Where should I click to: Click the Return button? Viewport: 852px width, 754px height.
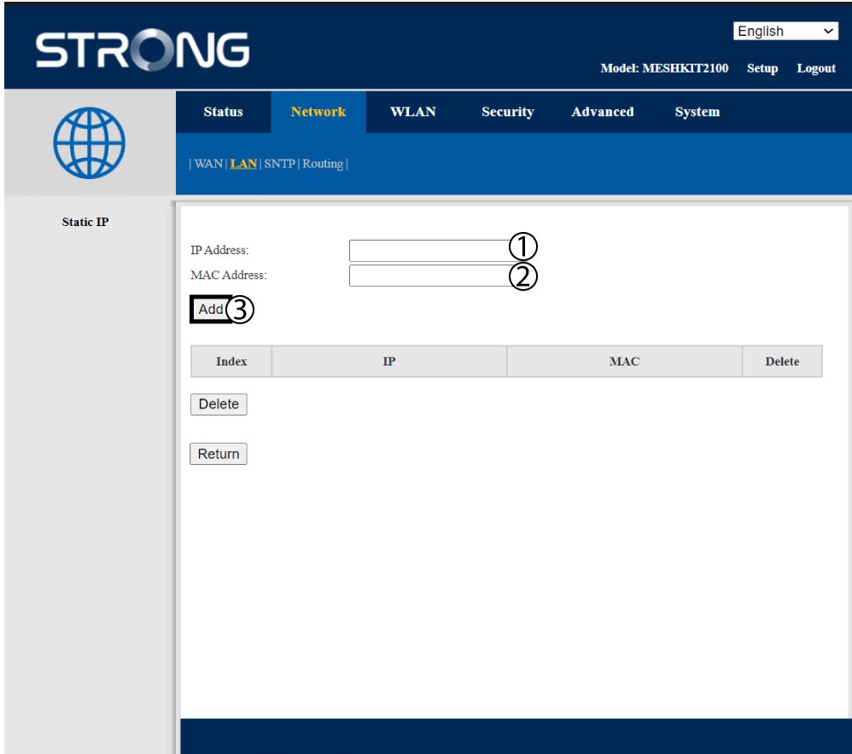219,454
